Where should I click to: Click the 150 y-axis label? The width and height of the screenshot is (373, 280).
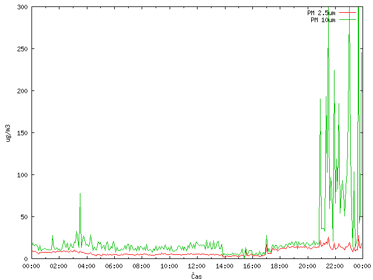click(x=23, y=133)
